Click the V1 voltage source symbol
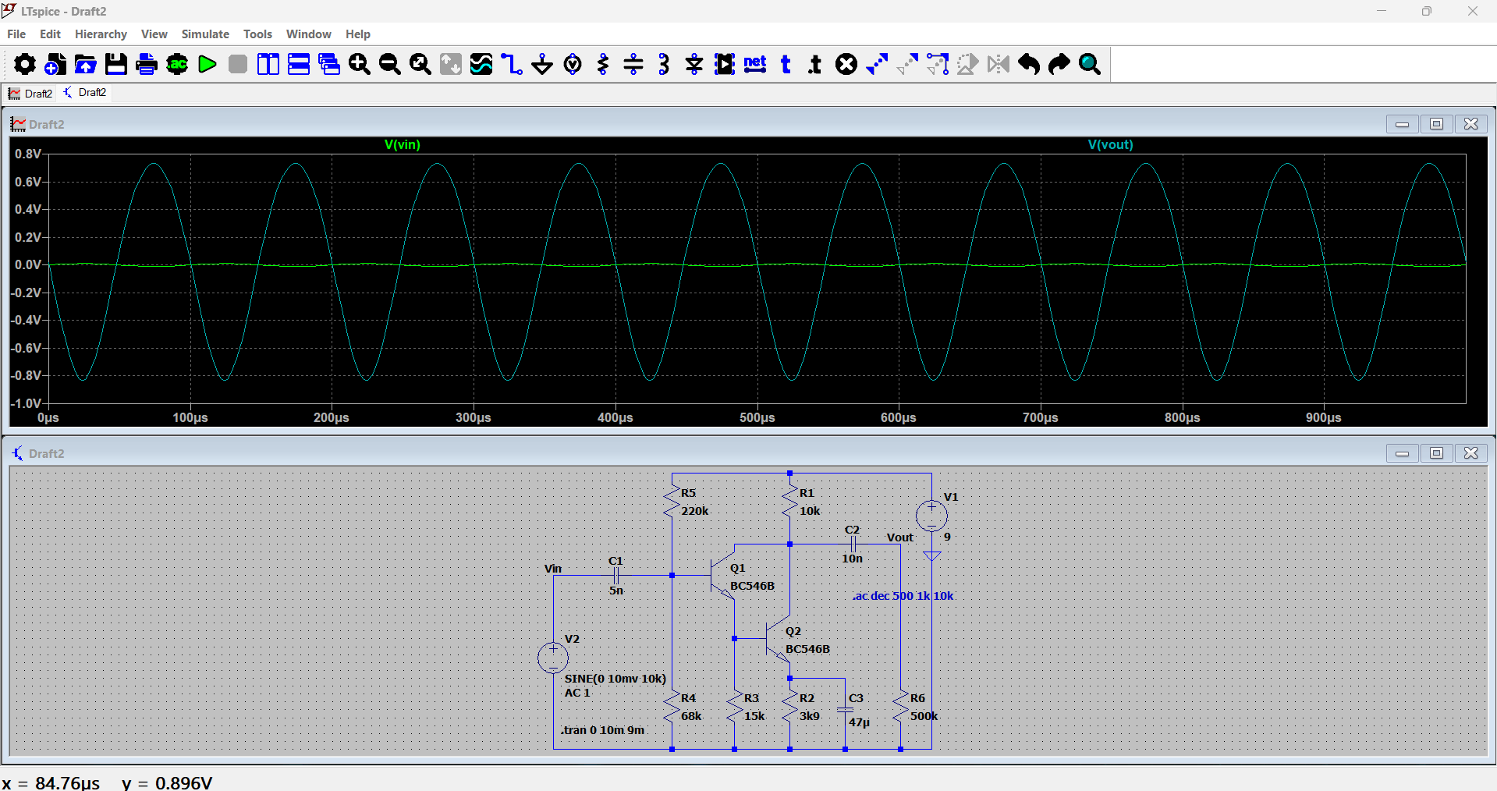Screen dimensions: 1497x791 coord(931,516)
